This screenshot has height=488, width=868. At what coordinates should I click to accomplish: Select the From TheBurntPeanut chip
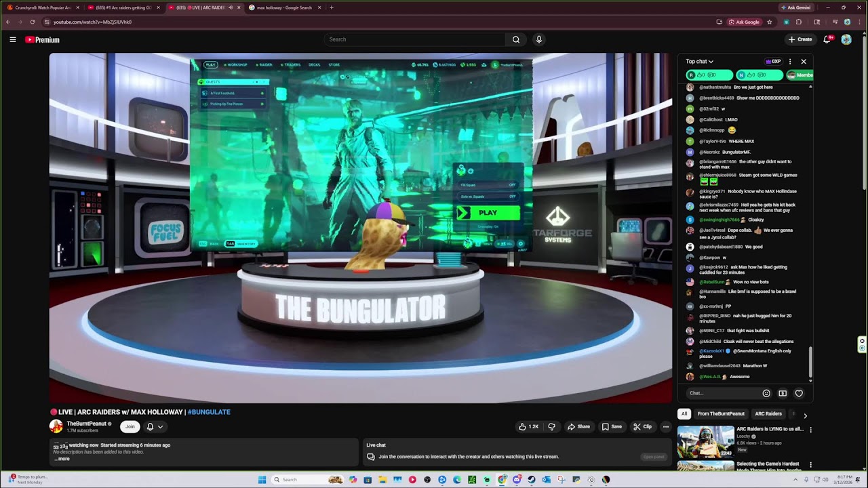pyautogui.click(x=721, y=413)
